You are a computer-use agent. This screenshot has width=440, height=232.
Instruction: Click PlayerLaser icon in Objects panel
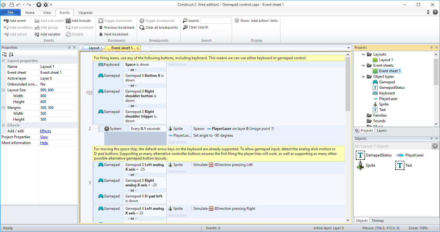pos(400,155)
